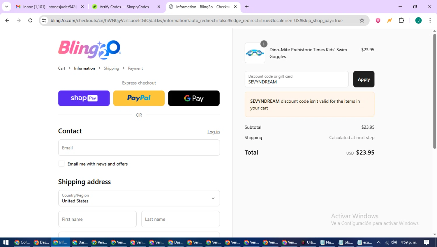Click the SEVYNDREAM discount code error message
Viewport: 437px width, 247px height.
[309, 104]
